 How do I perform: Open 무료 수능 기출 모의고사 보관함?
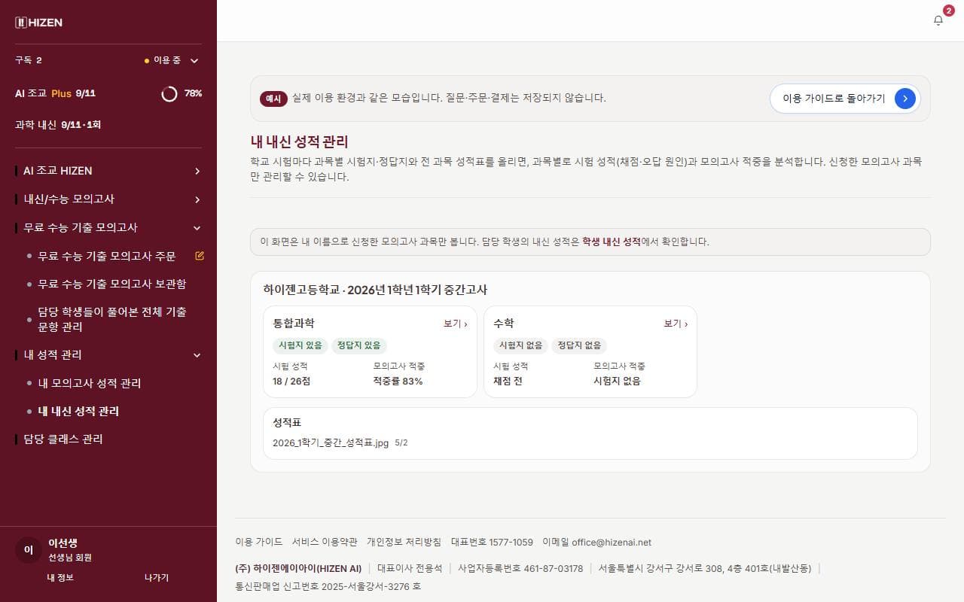112,284
